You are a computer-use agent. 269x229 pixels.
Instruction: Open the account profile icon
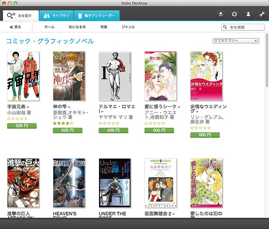pyautogui.click(x=248, y=14)
